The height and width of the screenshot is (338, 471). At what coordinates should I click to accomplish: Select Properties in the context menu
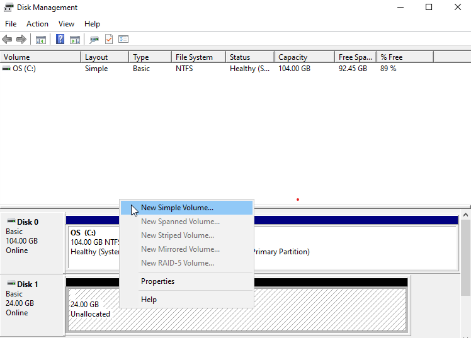pos(157,281)
